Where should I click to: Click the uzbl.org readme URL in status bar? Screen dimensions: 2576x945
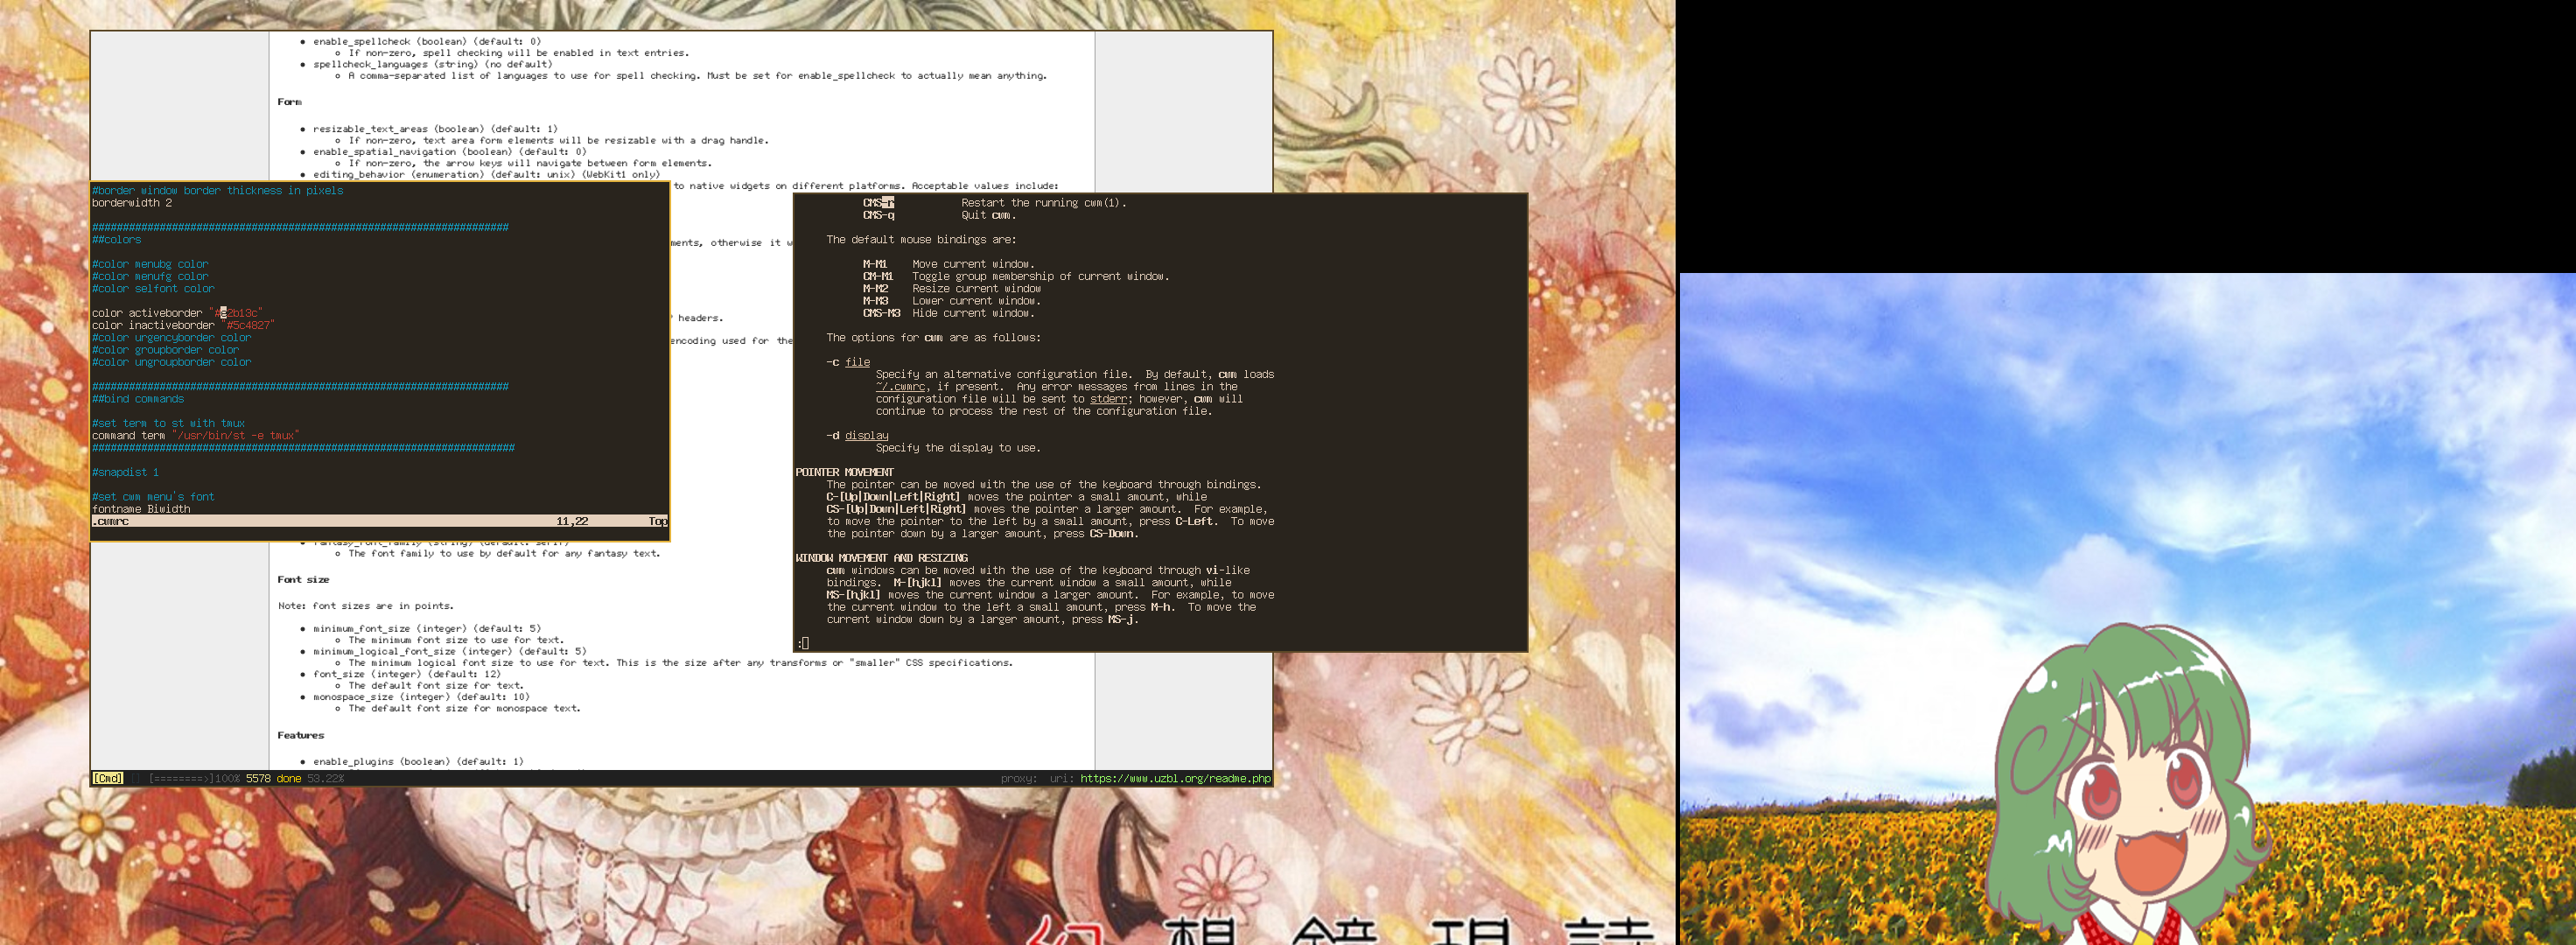(x=1175, y=778)
